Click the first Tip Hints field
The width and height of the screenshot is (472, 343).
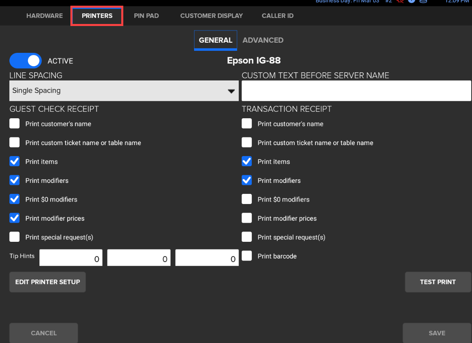(x=72, y=258)
